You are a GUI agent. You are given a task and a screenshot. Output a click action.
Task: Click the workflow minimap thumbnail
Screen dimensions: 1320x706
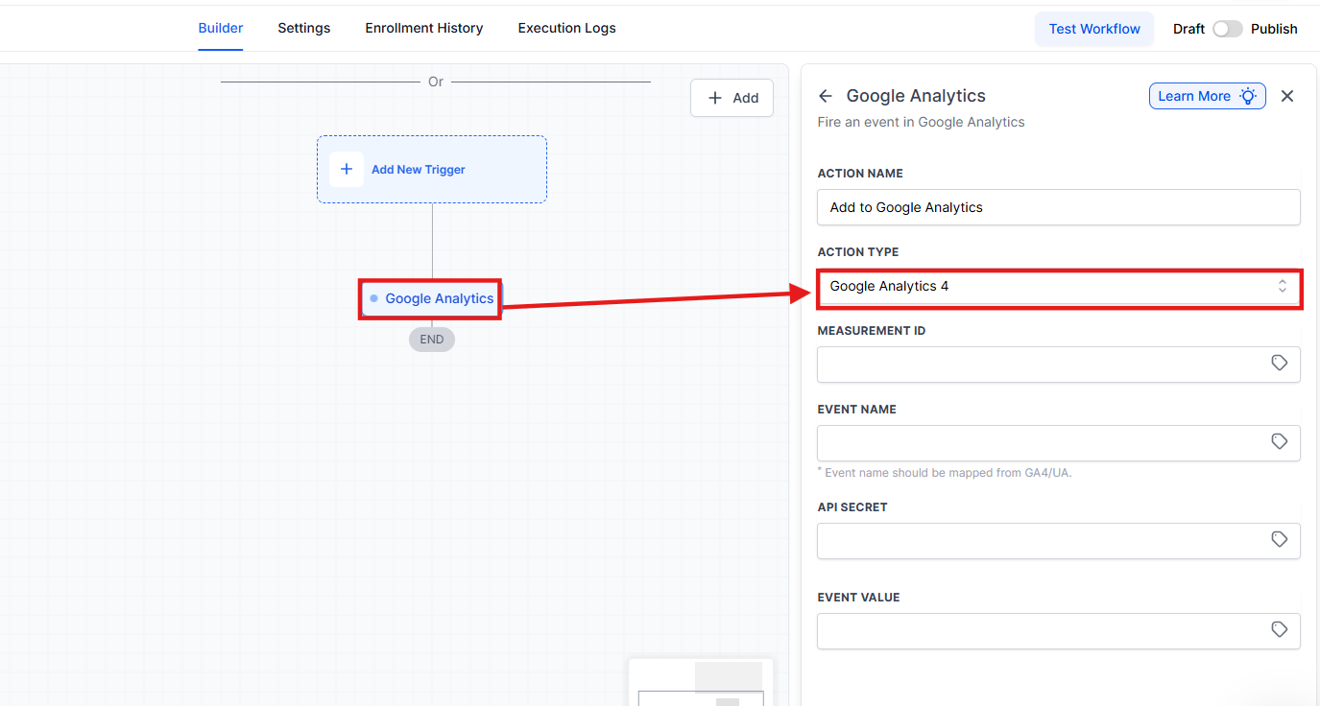pos(701,683)
